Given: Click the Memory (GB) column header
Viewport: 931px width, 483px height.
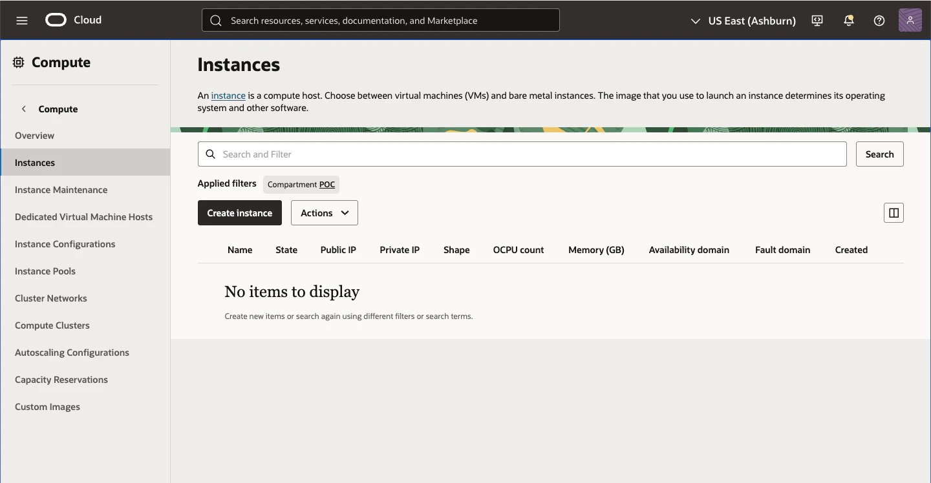Looking at the screenshot, I should [x=596, y=250].
